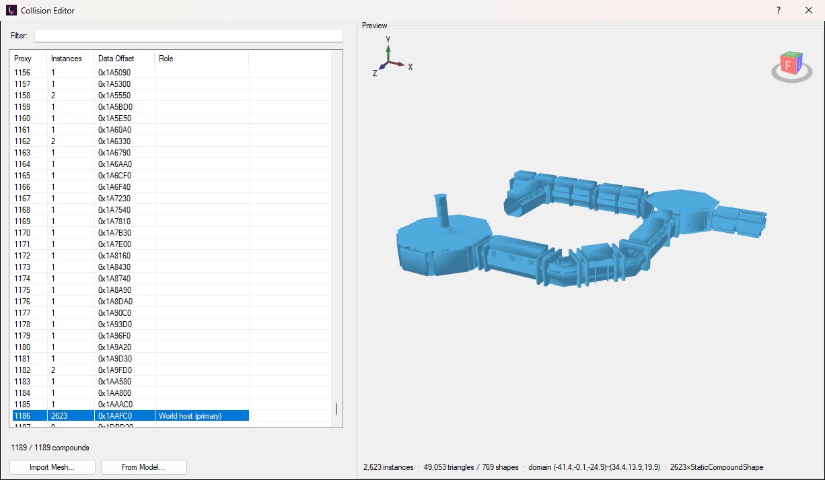Click the domain bounds status text
The width and height of the screenshot is (825, 480).
coord(594,467)
